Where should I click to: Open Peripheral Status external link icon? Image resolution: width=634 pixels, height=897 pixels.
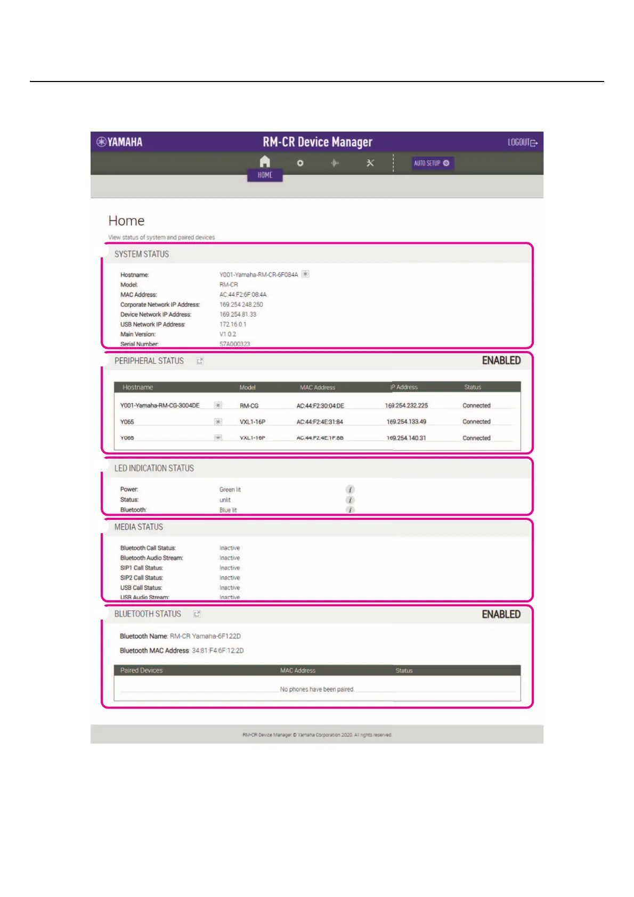(x=200, y=361)
